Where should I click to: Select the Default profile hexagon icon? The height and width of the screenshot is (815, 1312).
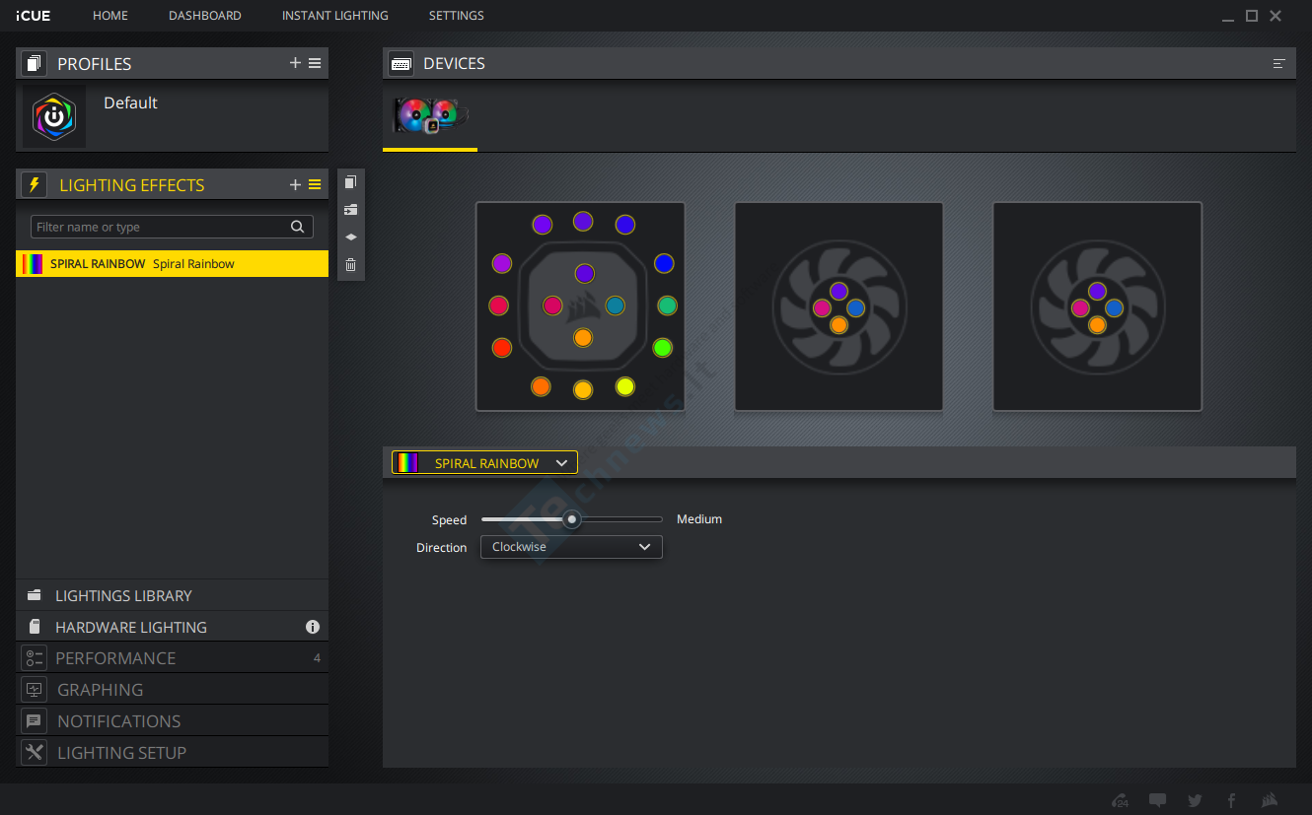[54, 116]
